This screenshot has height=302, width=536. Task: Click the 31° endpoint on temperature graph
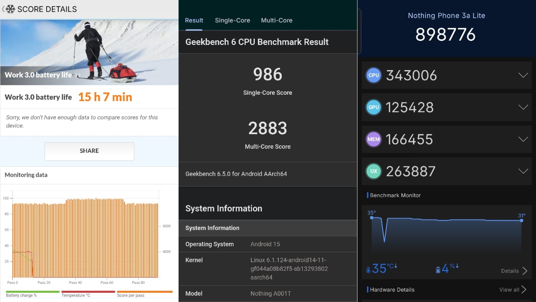(x=522, y=221)
